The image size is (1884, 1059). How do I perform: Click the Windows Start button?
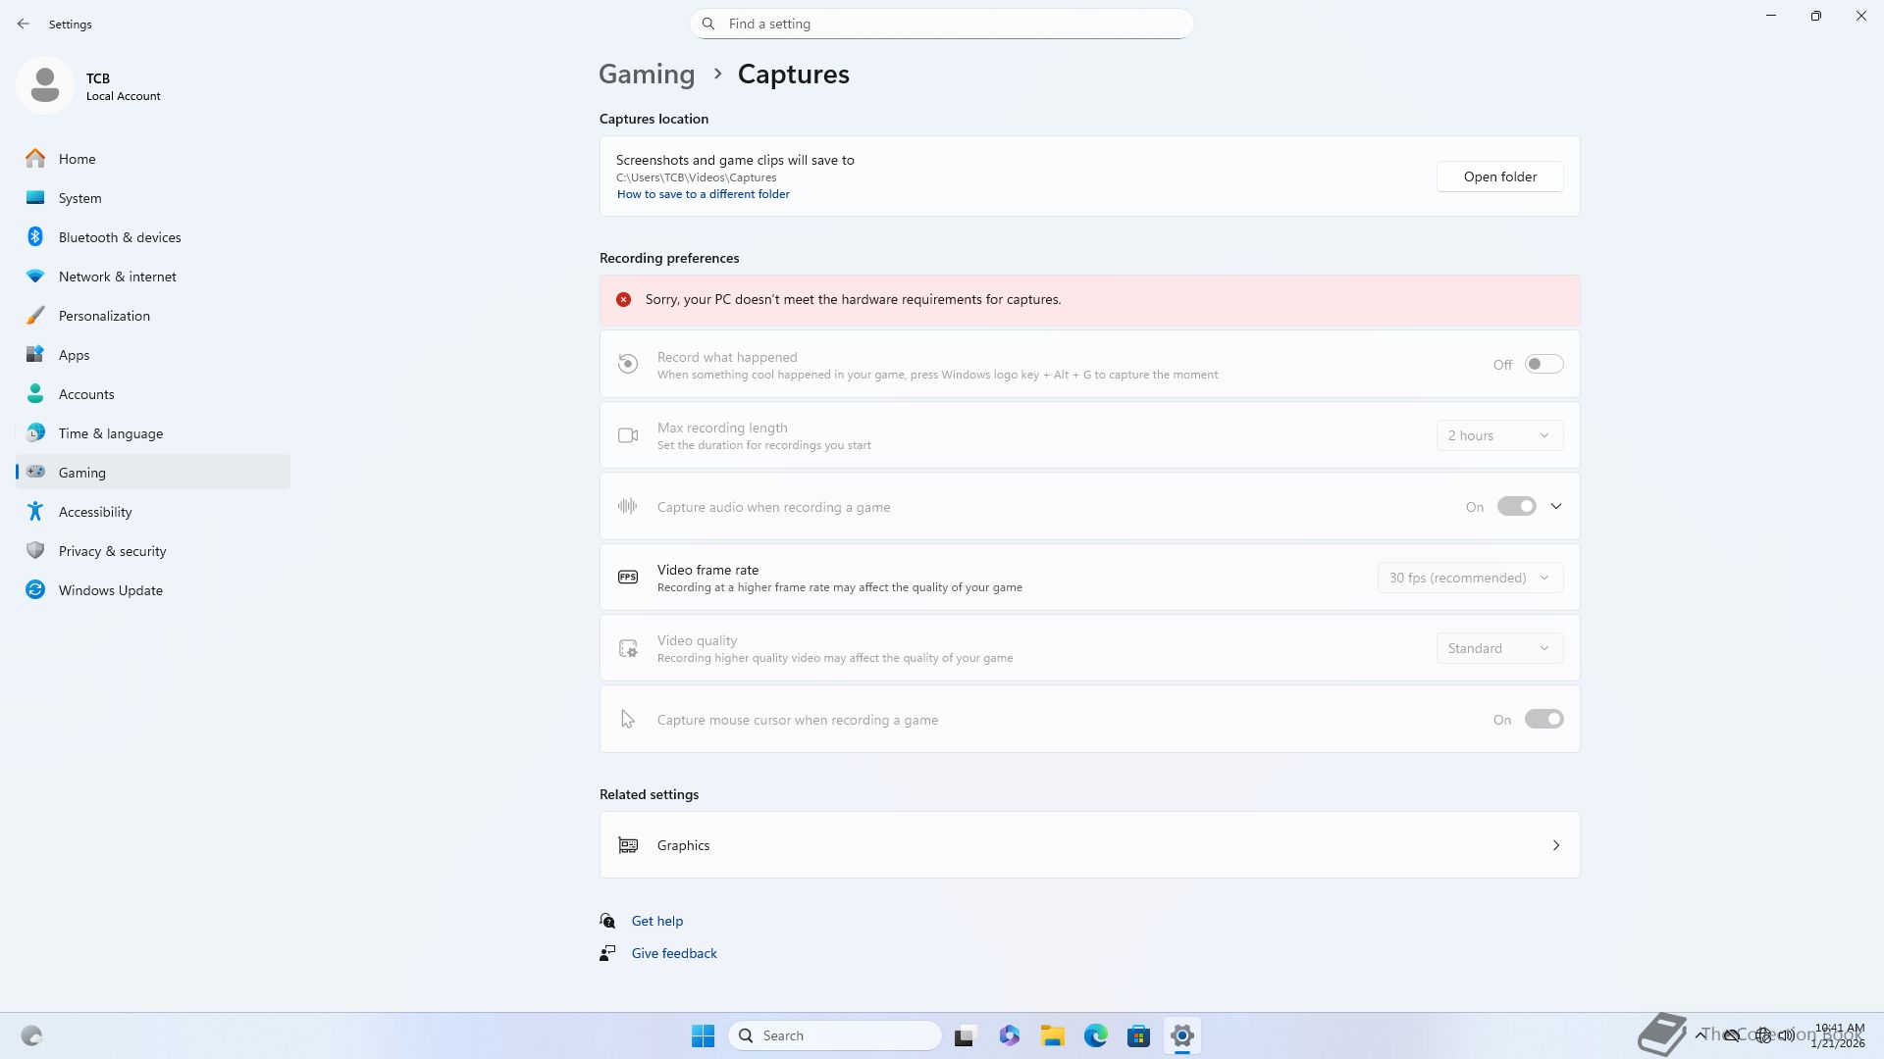(x=703, y=1035)
